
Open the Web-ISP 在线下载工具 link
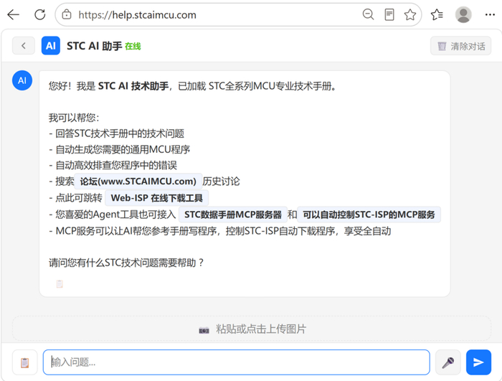click(x=156, y=198)
